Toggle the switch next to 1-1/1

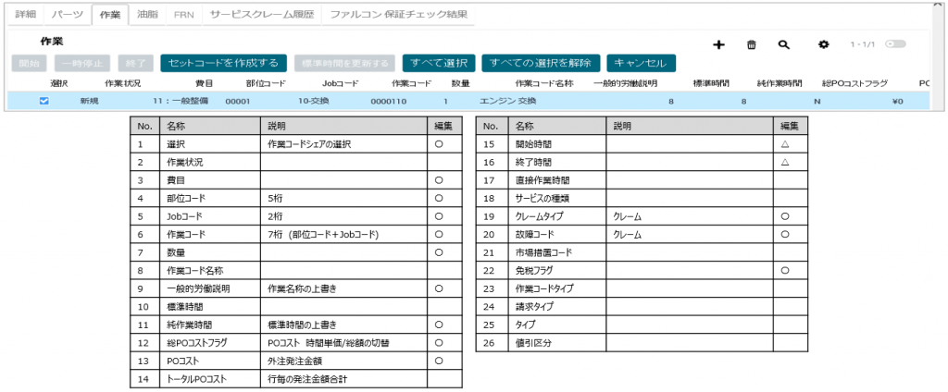tap(894, 43)
